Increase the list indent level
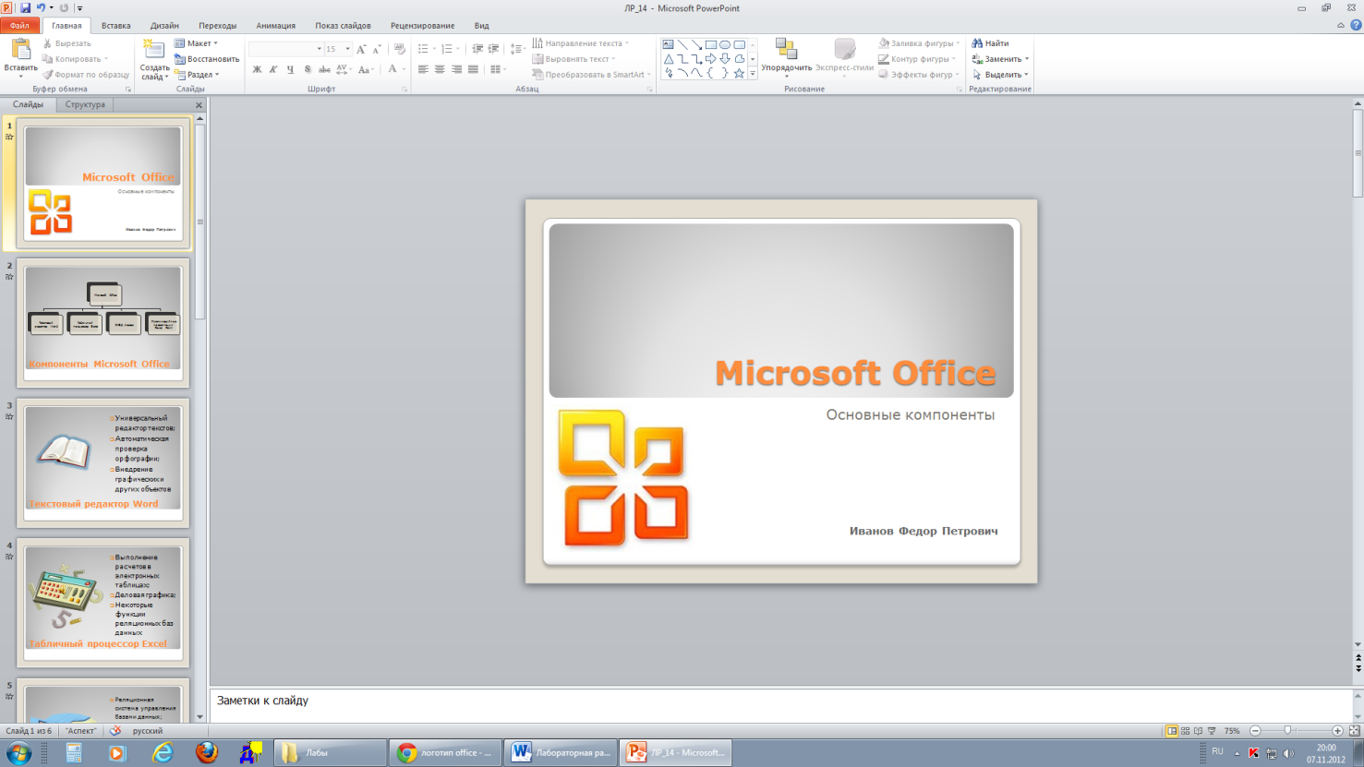The height and width of the screenshot is (767, 1364). point(494,49)
